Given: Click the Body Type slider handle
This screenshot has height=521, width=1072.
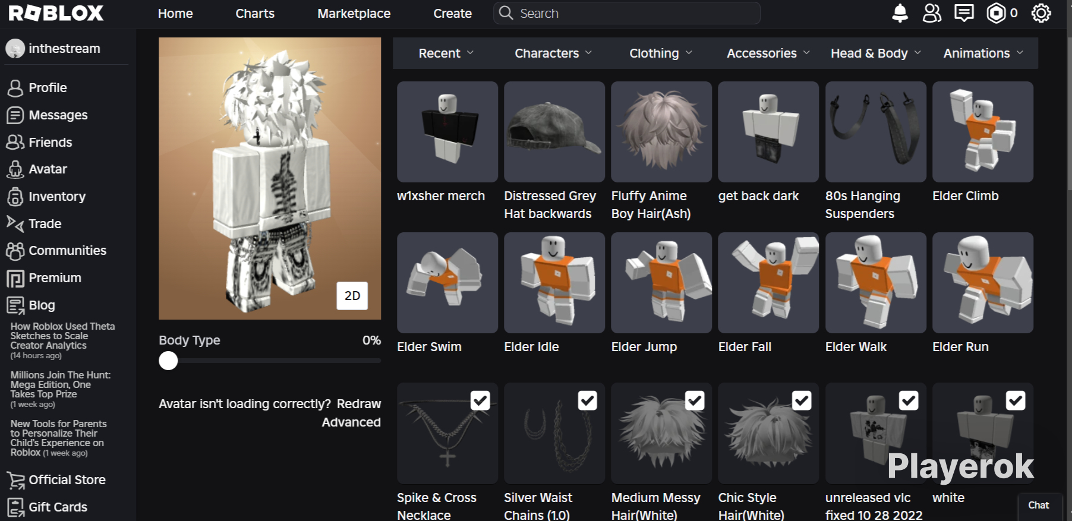Looking at the screenshot, I should [168, 361].
